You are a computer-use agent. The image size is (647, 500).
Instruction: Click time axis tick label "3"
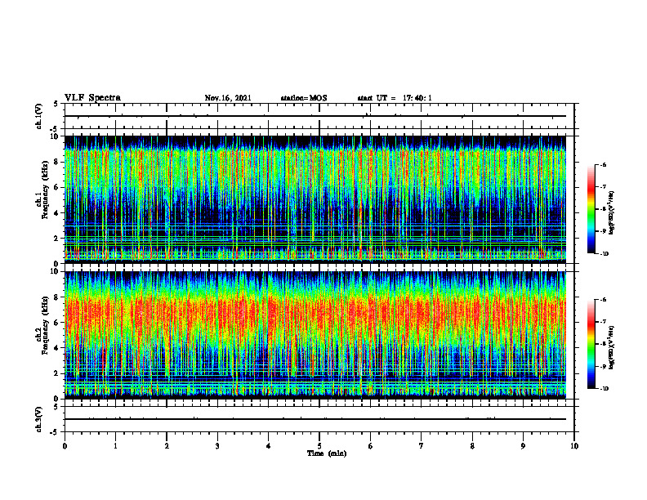[x=217, y=446]
